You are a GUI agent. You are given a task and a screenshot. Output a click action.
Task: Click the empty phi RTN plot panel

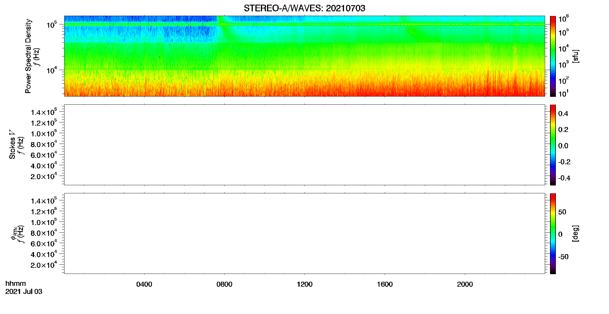tap(304, 233)
